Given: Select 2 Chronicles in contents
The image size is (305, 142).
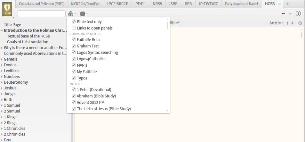Looking at the screenshot, I should point(14,134).
